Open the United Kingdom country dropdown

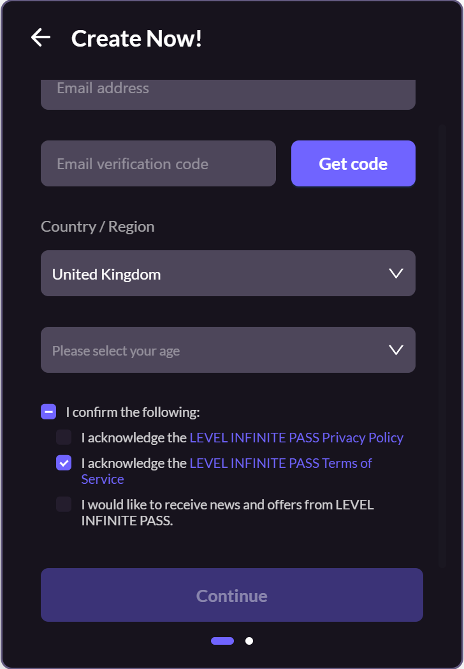click(217, 273)
